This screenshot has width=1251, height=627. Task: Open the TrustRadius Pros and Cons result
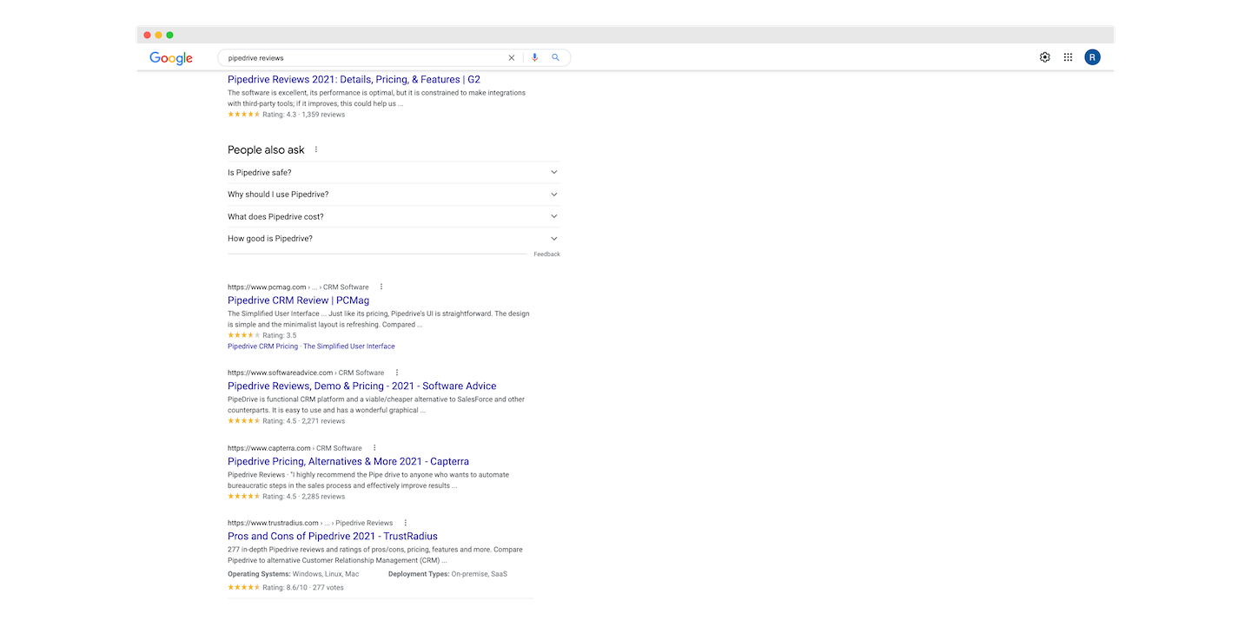[333, 537]
